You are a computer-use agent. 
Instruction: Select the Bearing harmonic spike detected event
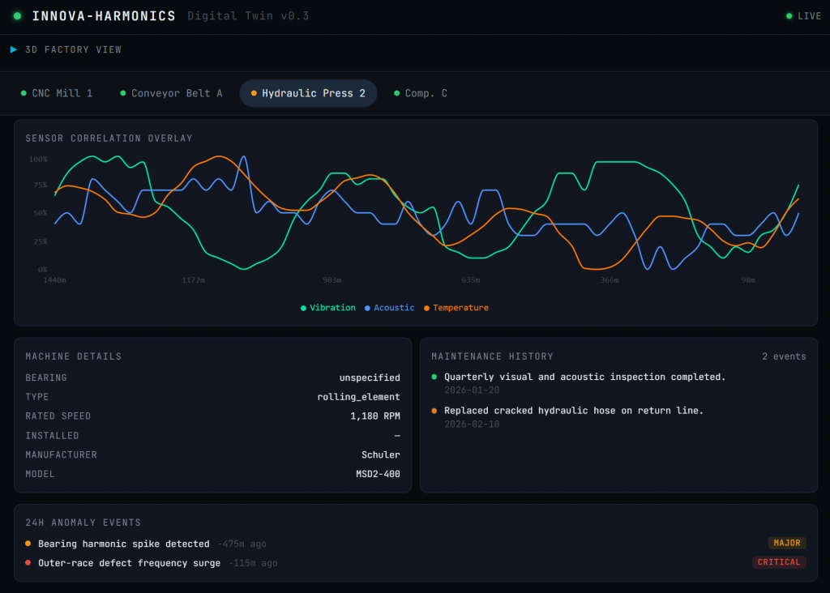point(416,544)
